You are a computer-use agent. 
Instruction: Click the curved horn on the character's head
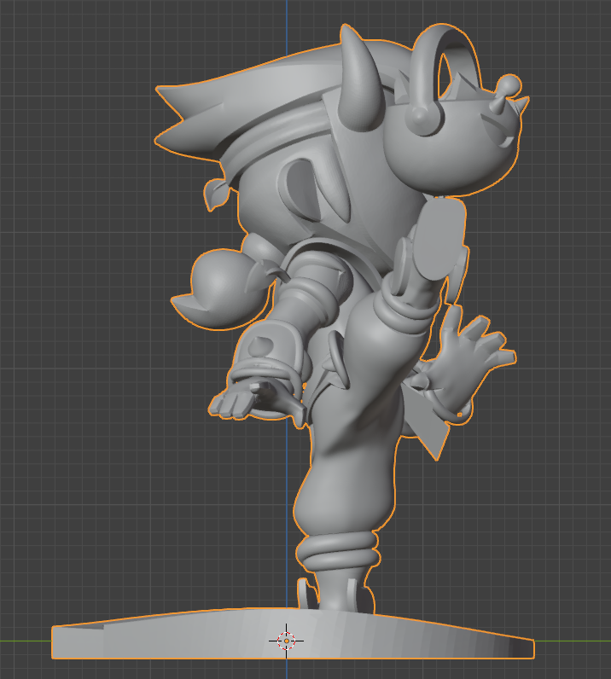pos(360,79)
